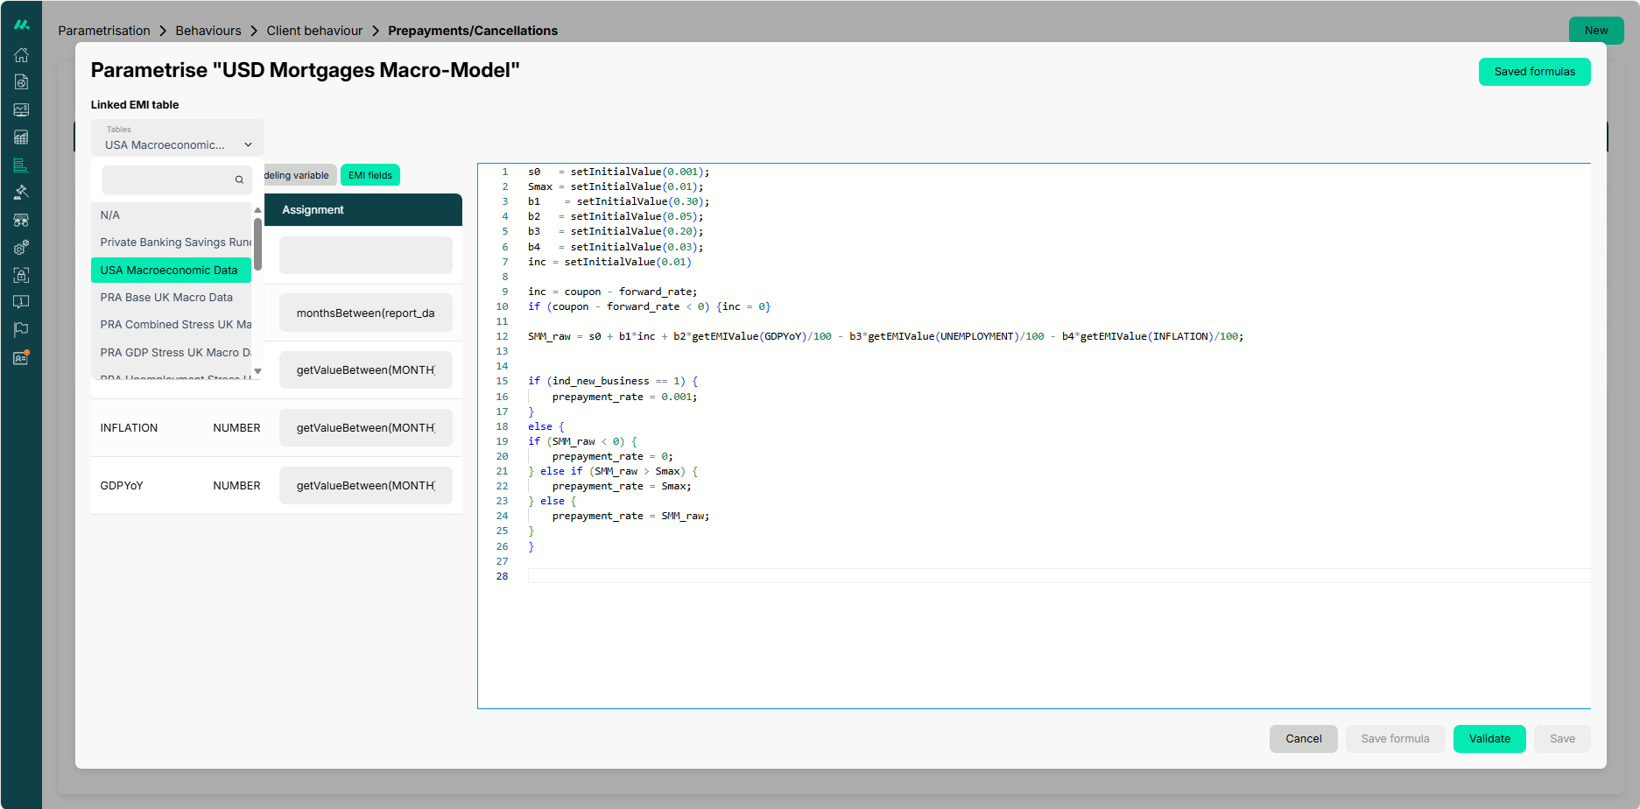Open the security lock icon in the sidebar
Image resolution: width=1640 pixels, height=809 pixels.
pyautogui.click(x=21, y=275)
